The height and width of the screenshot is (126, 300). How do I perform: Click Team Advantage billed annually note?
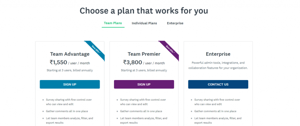click(70, 70)
